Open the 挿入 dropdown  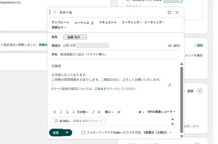point(109,112)
